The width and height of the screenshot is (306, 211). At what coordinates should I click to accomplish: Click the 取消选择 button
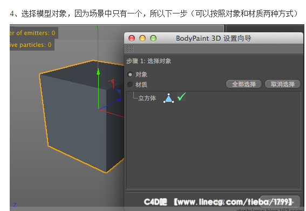283,84
